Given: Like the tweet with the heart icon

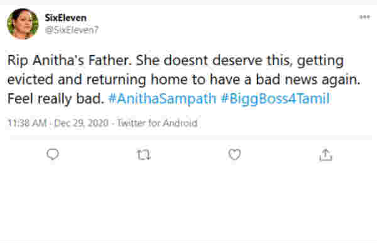Looking at the screenshot, I should coord(234,155).
